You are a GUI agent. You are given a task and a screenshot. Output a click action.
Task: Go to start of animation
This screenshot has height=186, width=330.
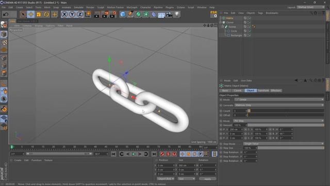[113, 154]
